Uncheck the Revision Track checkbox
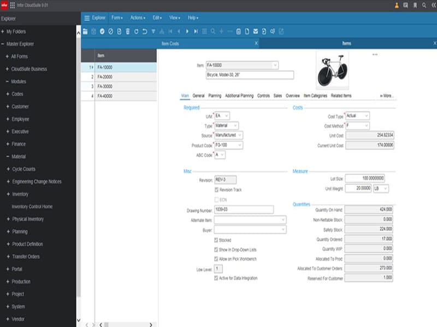The width and height of the screenshot is (437, 327). 216,190
